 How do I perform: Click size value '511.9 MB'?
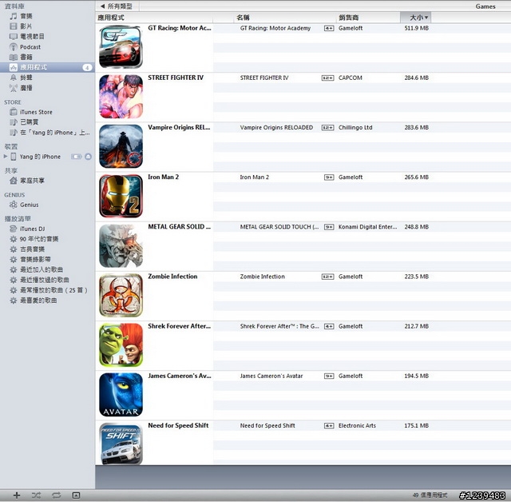(417, 29)
